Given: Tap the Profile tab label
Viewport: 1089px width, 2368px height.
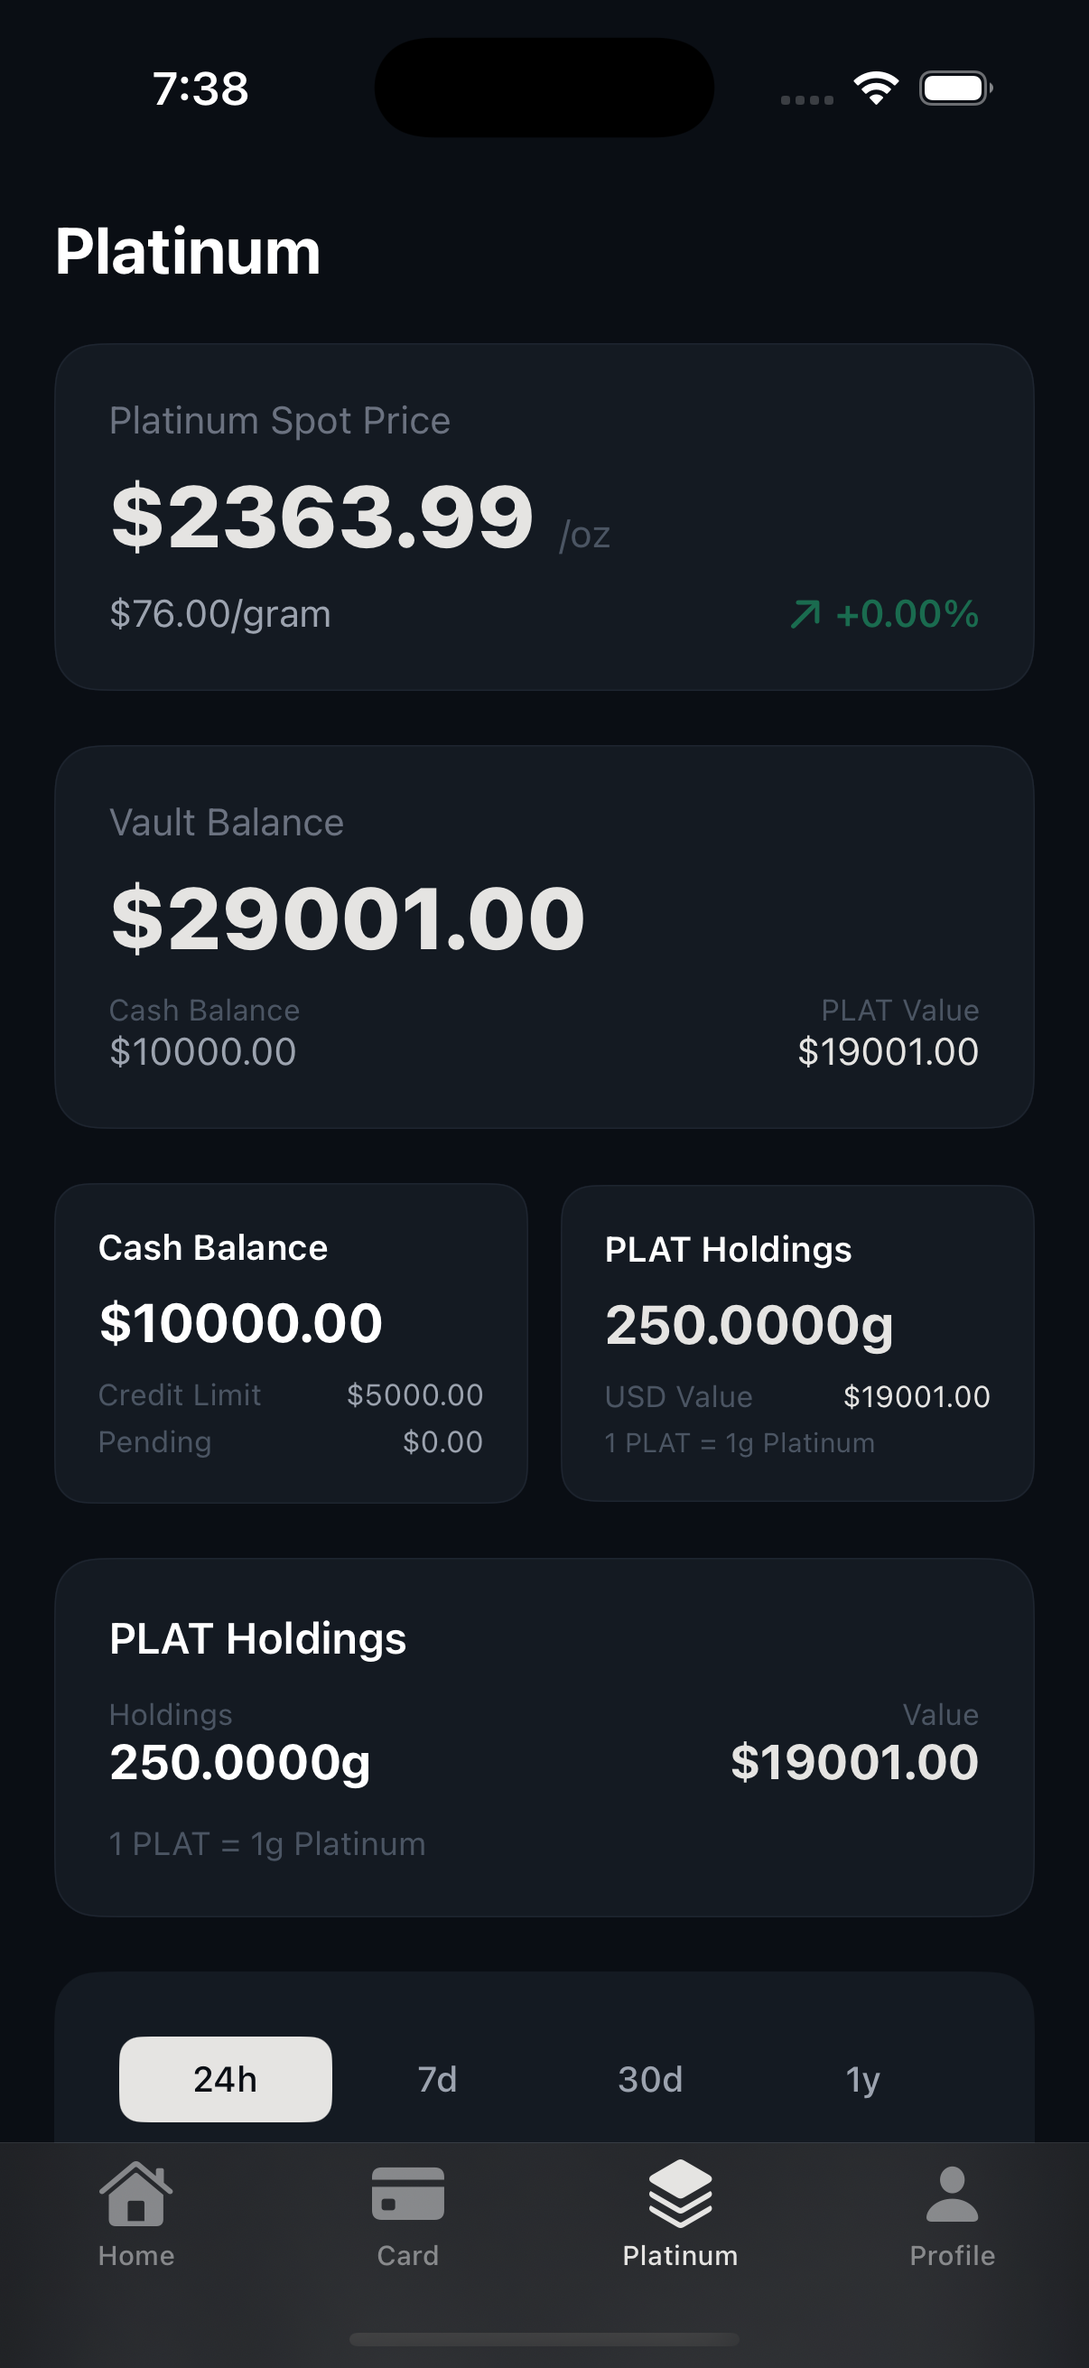Looking at the screenshot, I should click(x=952, y=2256).
